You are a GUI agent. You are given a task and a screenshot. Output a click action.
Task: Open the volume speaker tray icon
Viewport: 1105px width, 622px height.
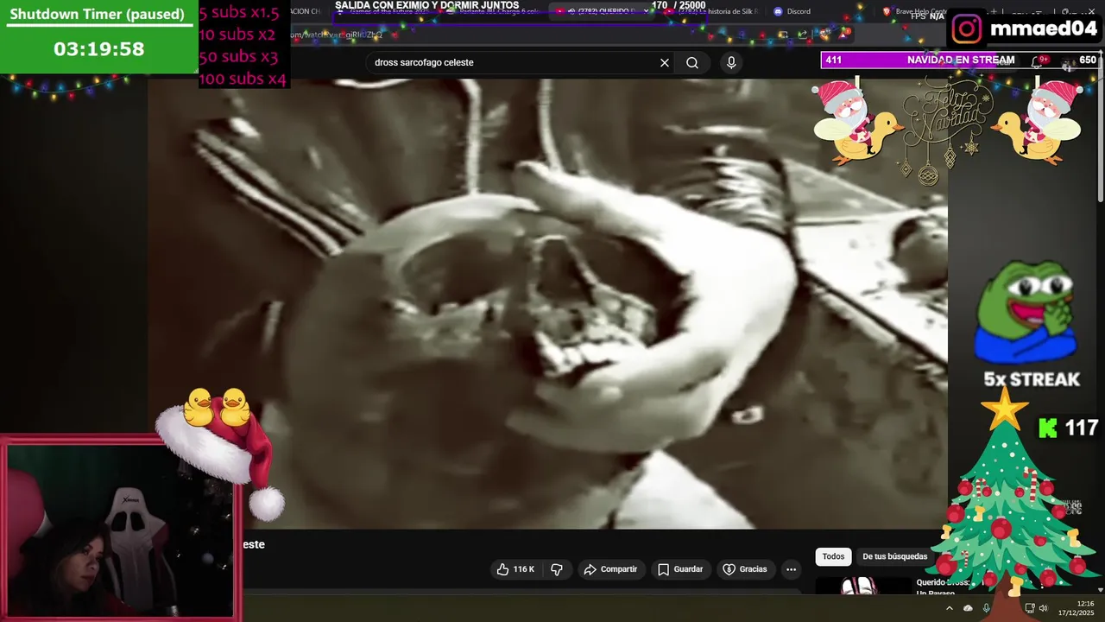pyautogui.click(x=1043, y=608)
